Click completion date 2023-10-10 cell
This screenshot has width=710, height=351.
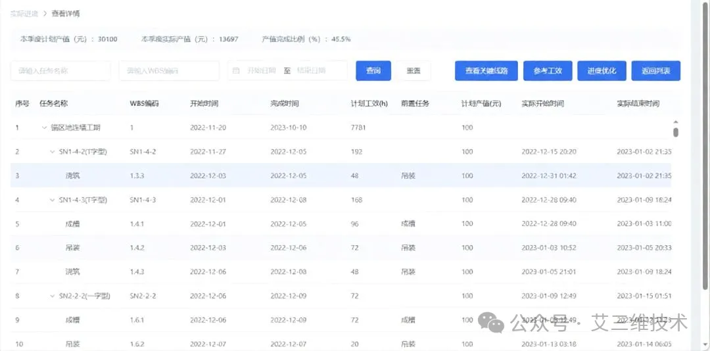pos(289,128)
